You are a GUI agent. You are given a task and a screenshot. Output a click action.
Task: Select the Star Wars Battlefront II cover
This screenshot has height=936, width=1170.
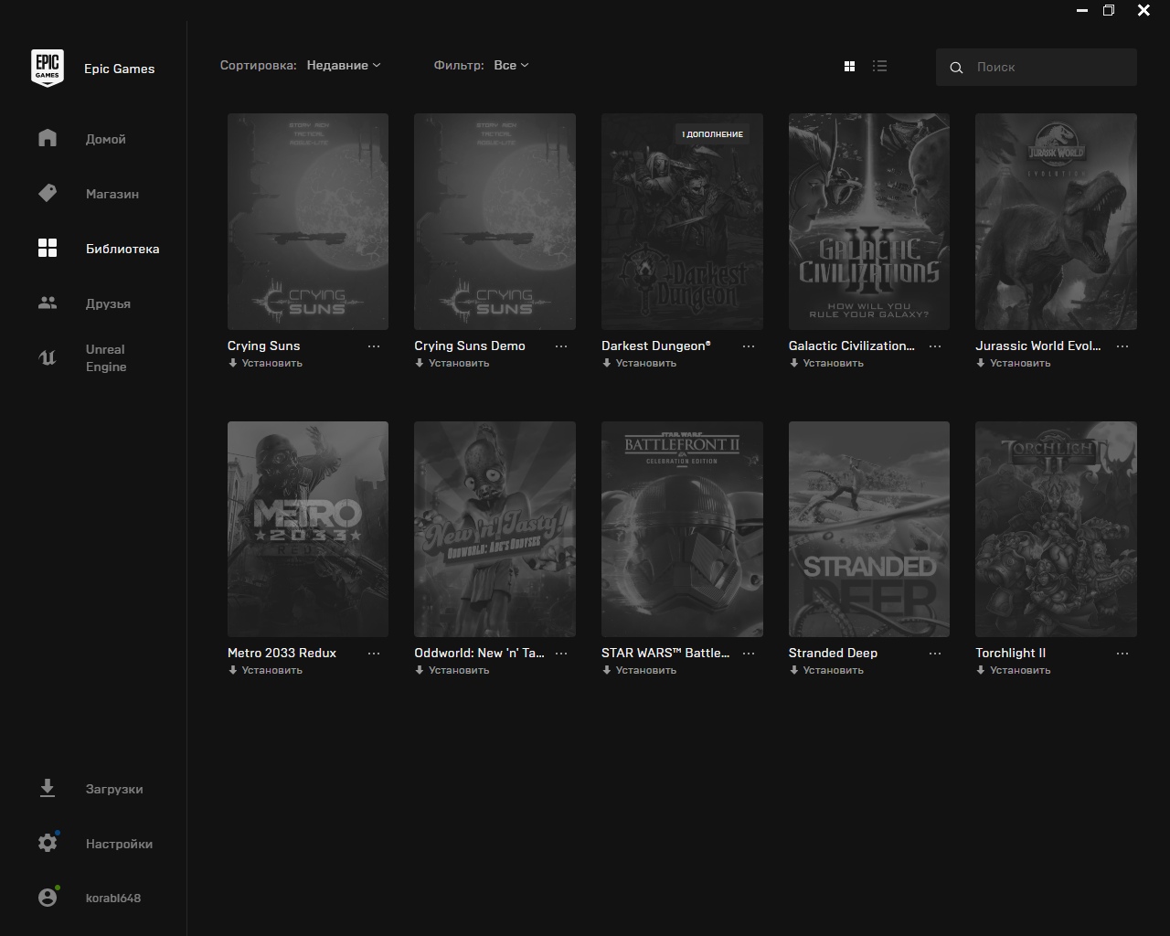coord(682,529)
